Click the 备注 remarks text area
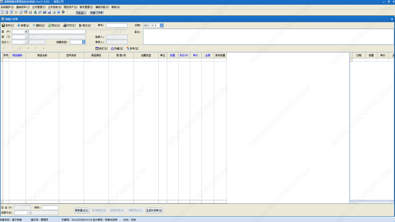The width and height of the screenshot is (395, 222). point(268,37)
